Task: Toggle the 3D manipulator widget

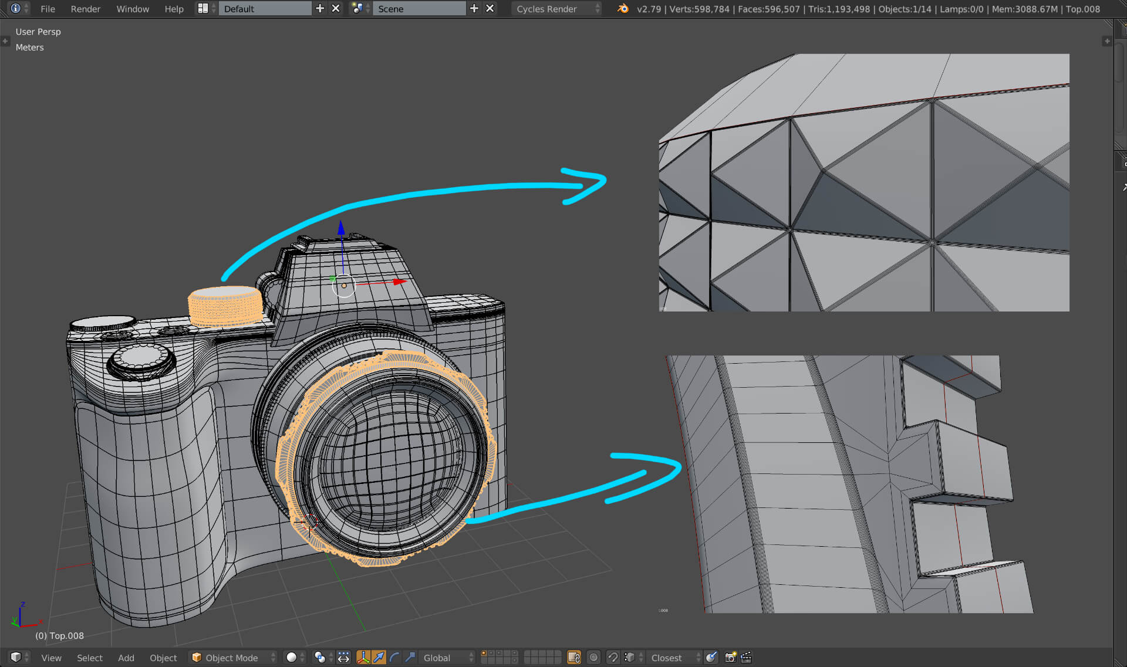Action: click(x=363, y=658)
